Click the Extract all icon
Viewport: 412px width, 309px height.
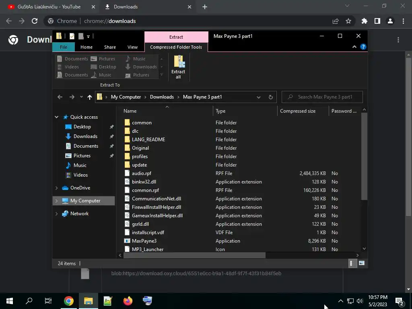point(178,67)
